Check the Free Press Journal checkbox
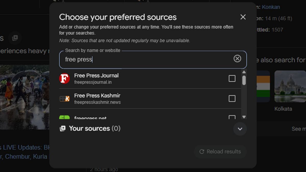306x172 pixels. (x=232, y=78)
